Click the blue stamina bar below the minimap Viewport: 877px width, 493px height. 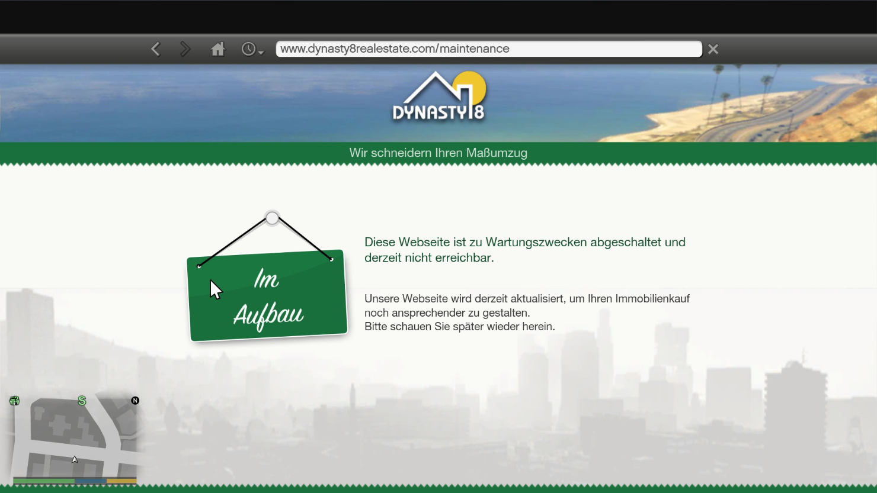[x=91, y=481]
